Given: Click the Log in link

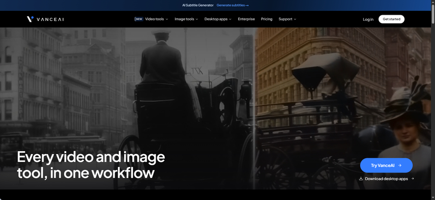Looking at the screenshot, I should (x=368, y=19).
